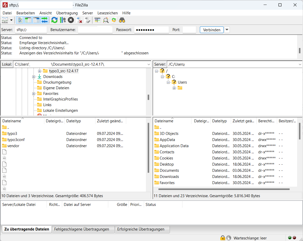Toggle local directory tree display

click(28, 20)
